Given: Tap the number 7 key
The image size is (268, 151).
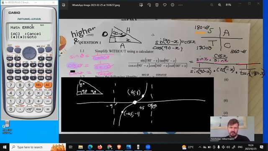Looking at the screenshot, I should (11, 85).
